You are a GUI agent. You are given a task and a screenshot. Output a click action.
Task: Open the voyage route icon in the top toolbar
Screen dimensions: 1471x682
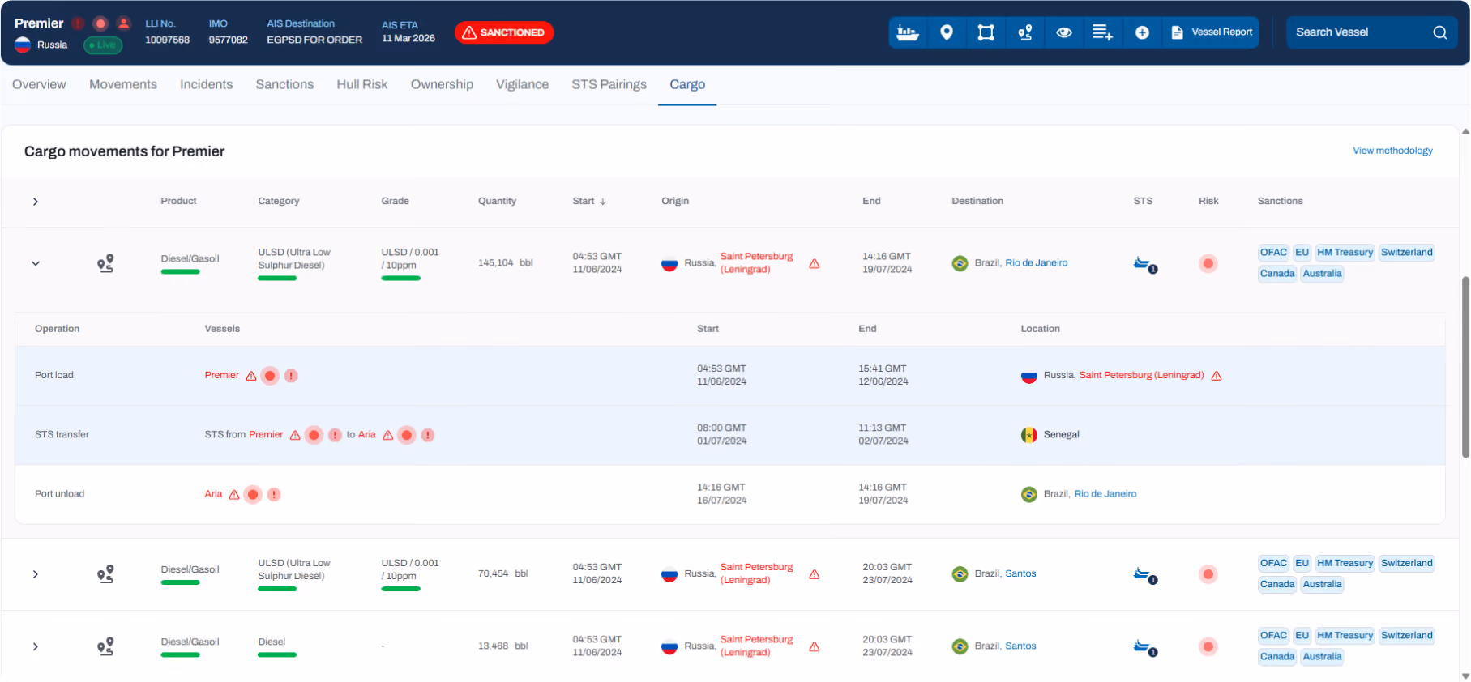(1025, 32)
